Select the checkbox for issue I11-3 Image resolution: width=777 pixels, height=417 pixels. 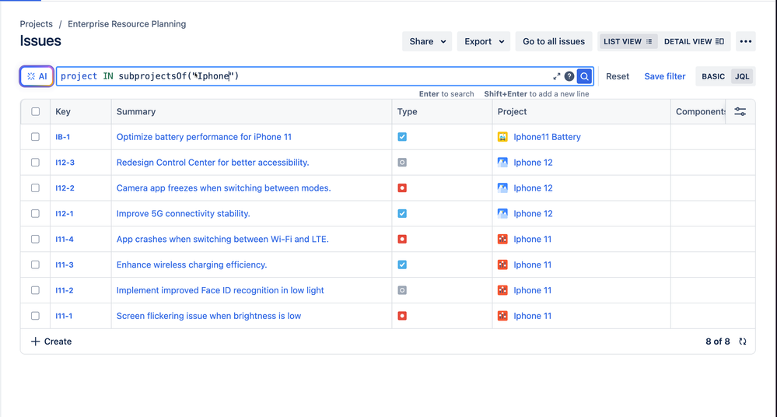click(35, 265)
